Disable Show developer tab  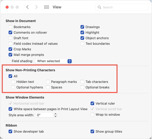[10, 131]
